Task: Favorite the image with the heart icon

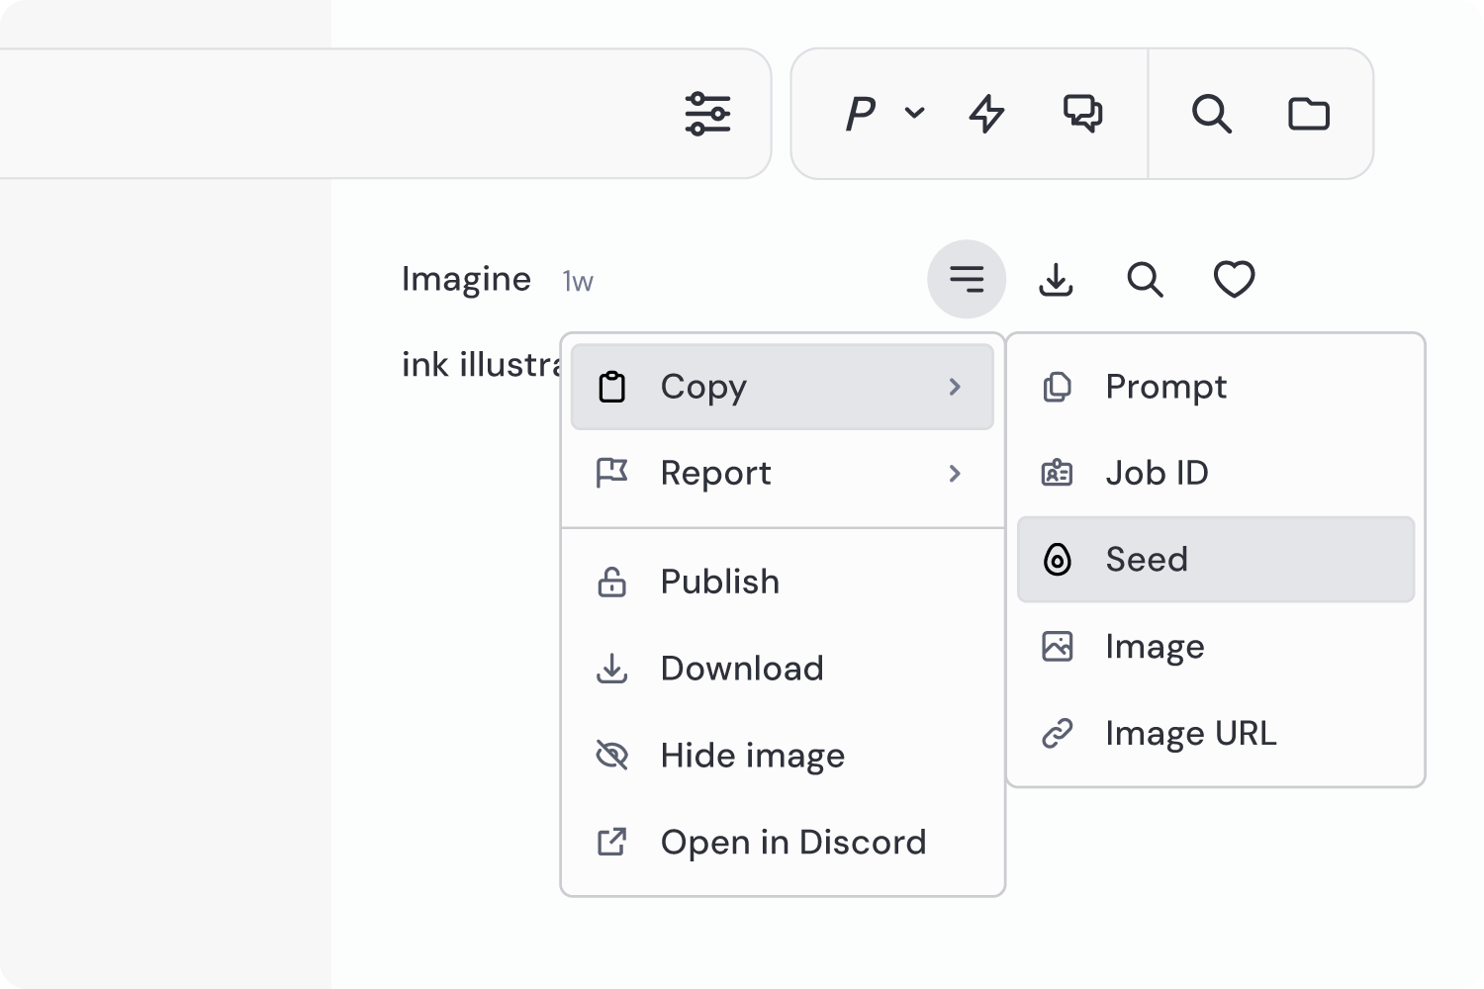Action: (x=1234, y=279)
